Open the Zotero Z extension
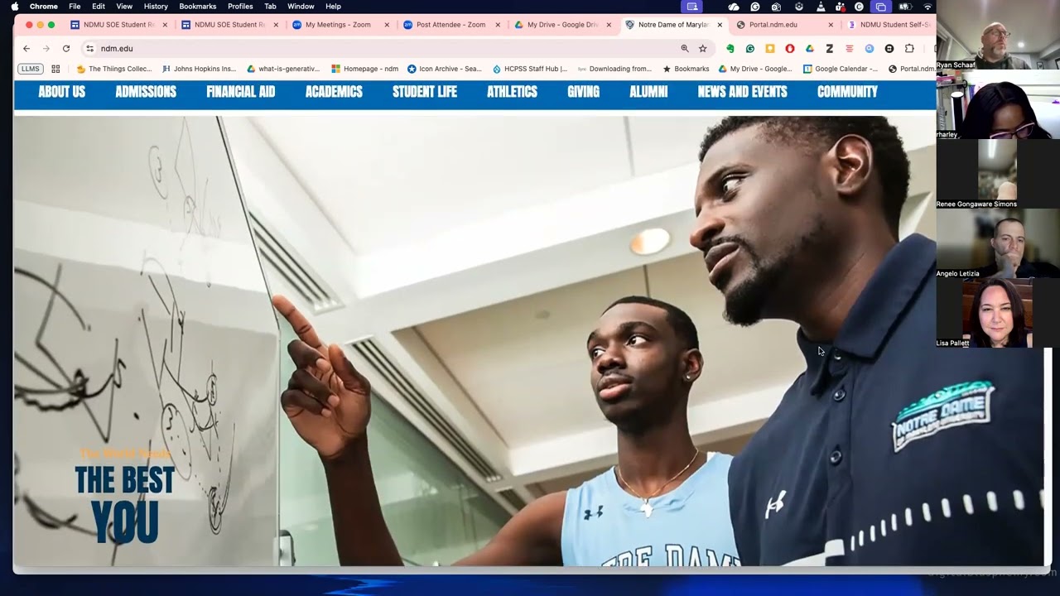The height and width of the screenshot is (596, 1060). tap(829, 49)
